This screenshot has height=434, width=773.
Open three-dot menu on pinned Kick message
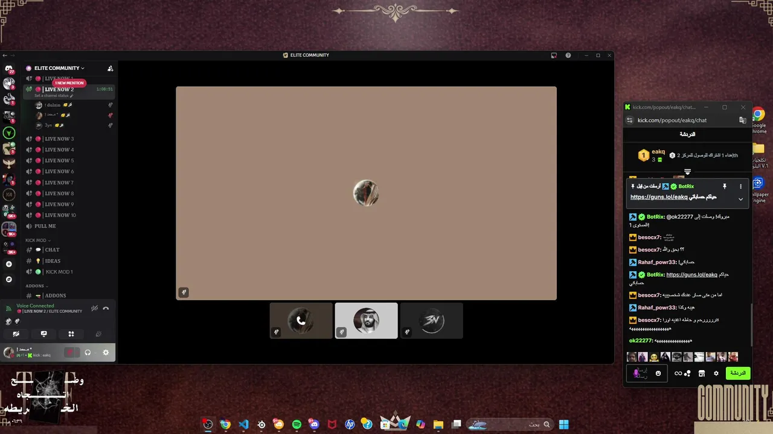tap(740, 186)
